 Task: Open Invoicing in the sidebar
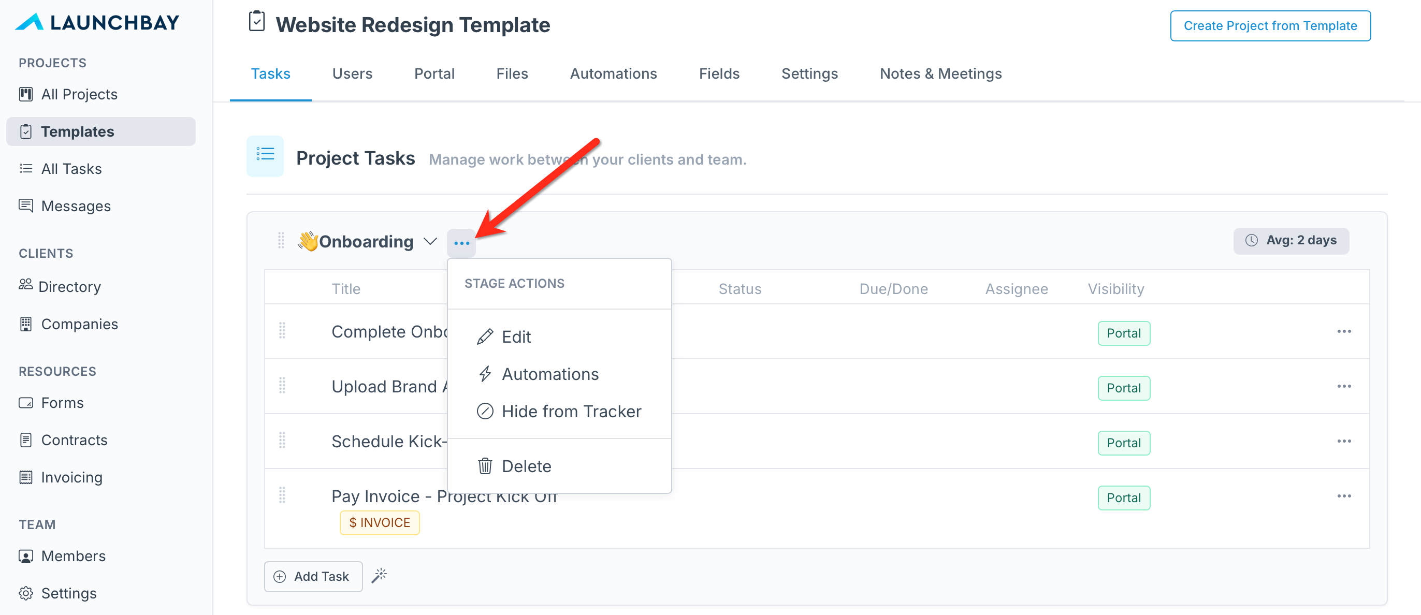click(x=71, y=477)
